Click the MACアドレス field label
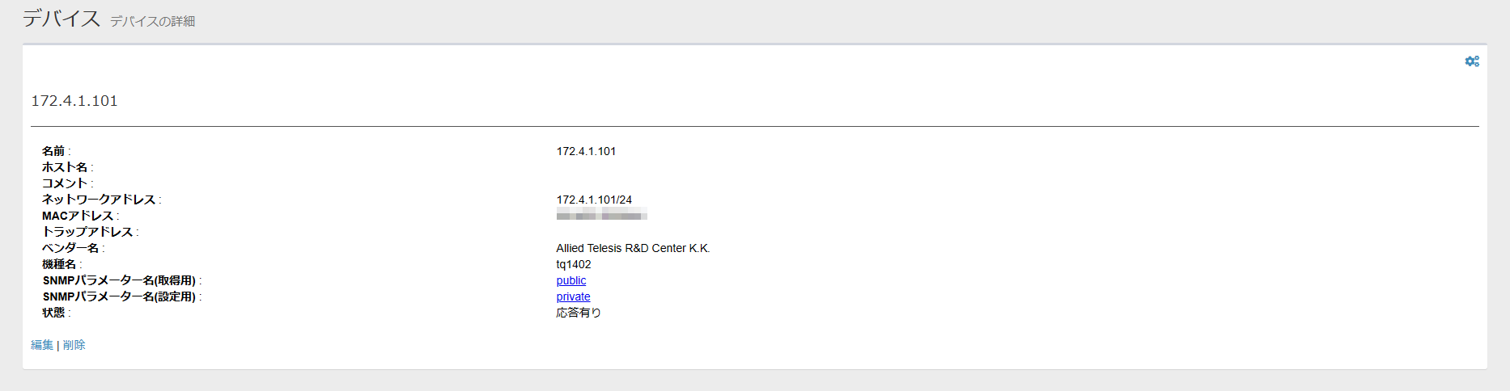Viewport: 1510px width, 391px height. coord(78,216)
